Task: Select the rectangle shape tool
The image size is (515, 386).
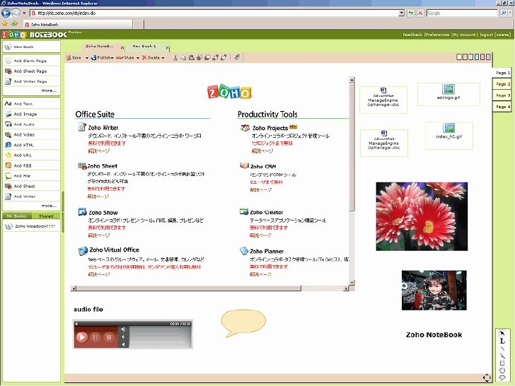Action: tap(502, 363)
